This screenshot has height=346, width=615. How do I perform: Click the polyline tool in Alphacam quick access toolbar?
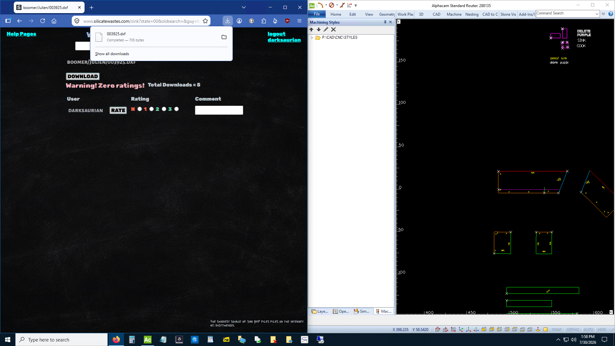pos(320,5)
